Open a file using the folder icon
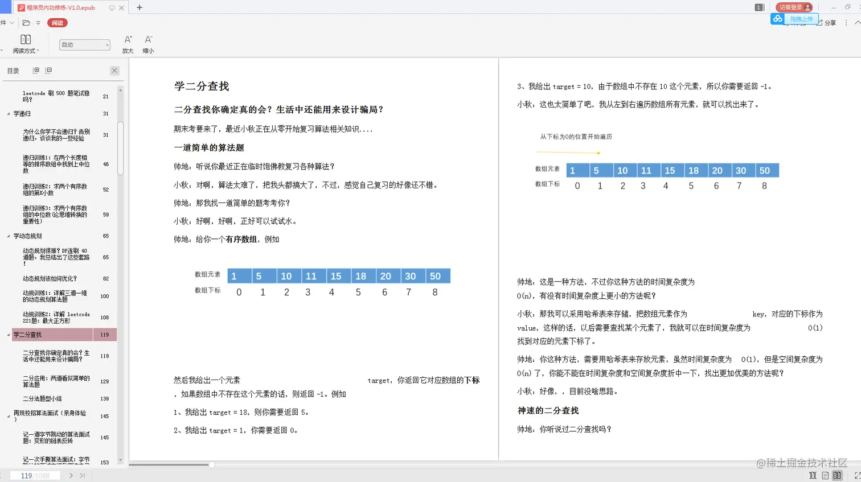861x482 pixels. (x=26, y=22)
